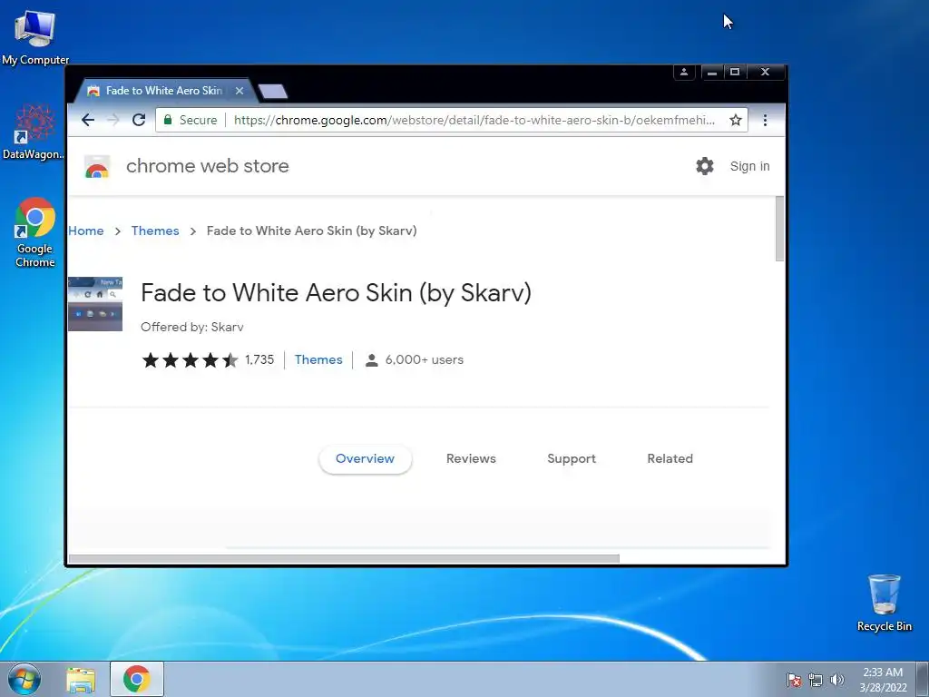929x697 pixels.
Task: Select the Google Chrome desktop shortcut
Action: [x=35, y=232]
